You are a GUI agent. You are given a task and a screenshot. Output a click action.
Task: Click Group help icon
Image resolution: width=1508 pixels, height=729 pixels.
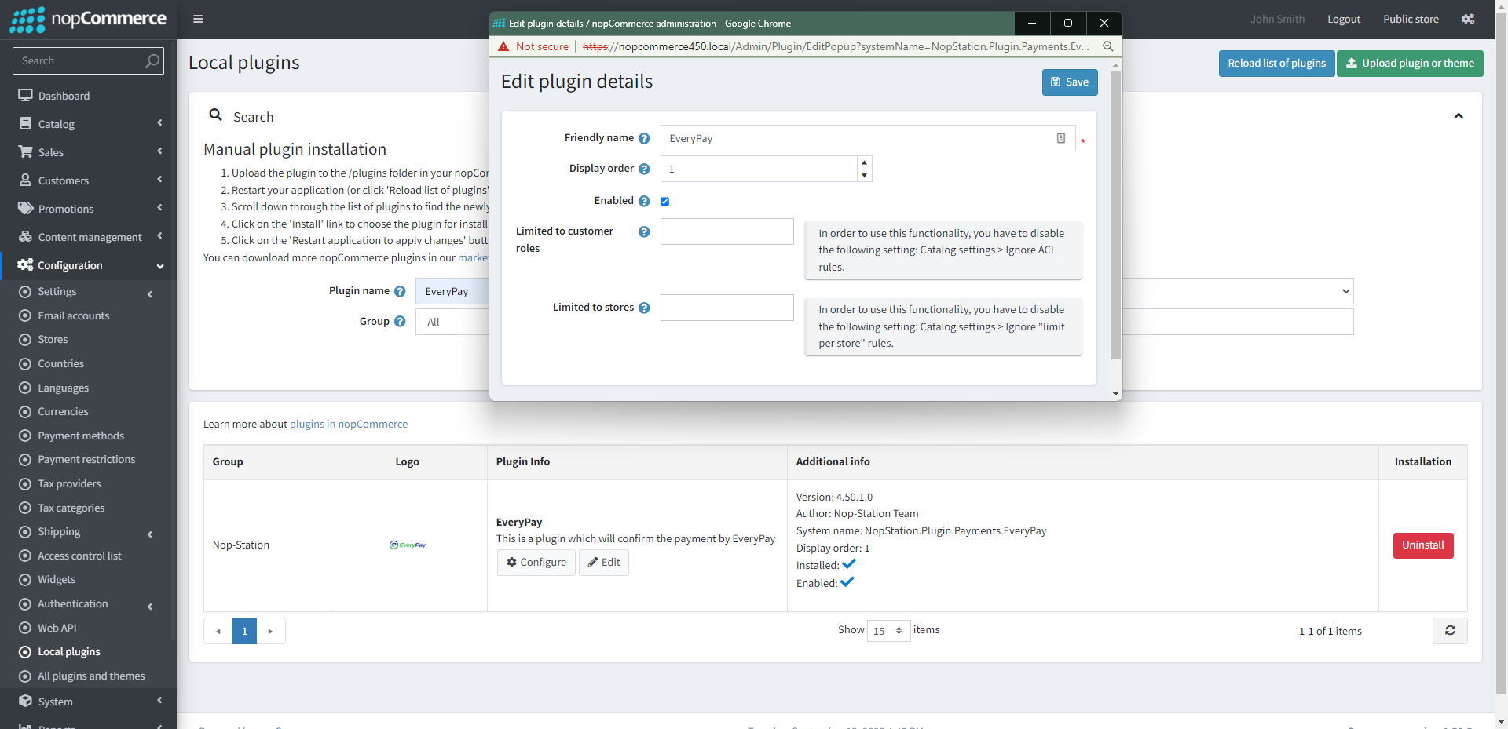pyautogui.click(x=400, y=322)
